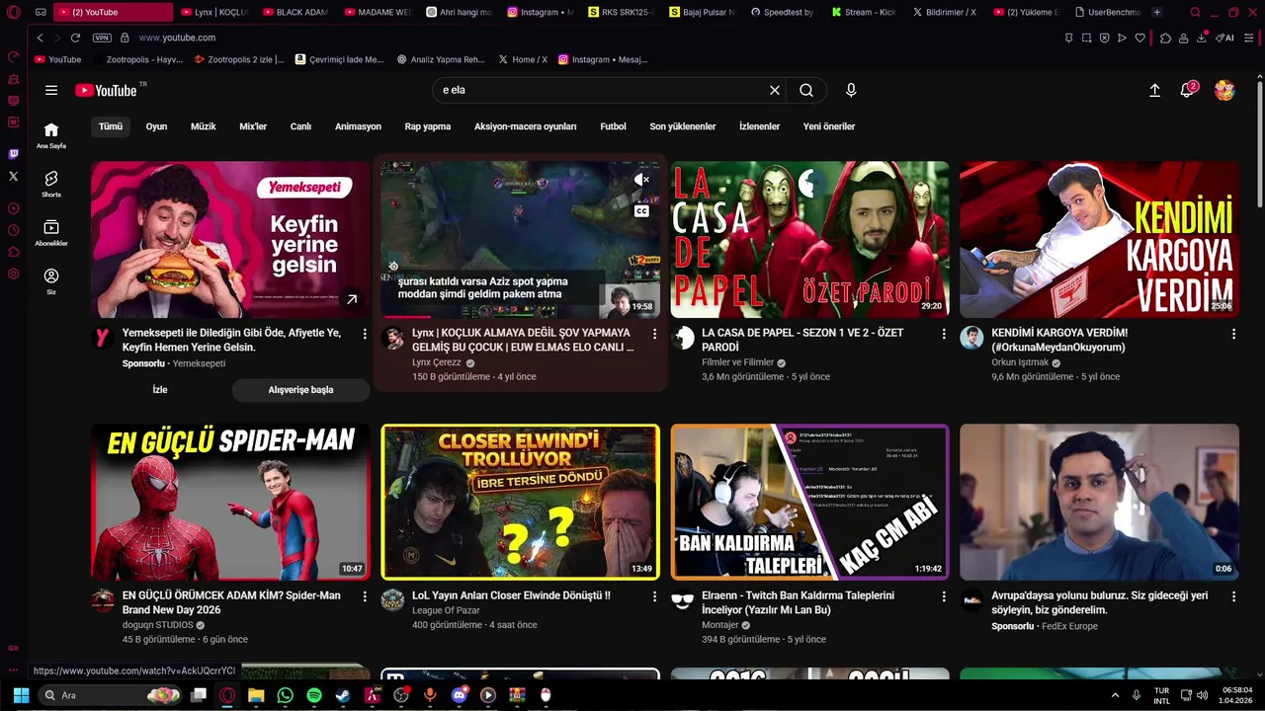Open Opera downloads icon in toolbar

[1202, 38]
